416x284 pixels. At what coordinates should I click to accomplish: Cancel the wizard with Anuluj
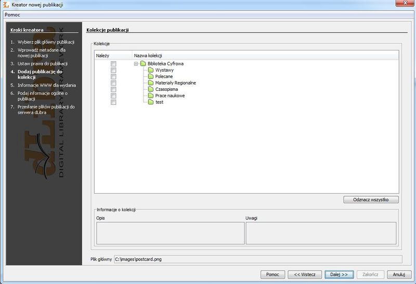click(x=399, y=274)
